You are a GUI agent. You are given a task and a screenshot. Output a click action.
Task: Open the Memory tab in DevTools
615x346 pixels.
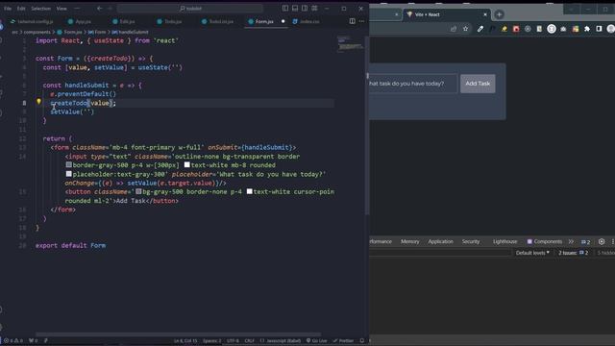pos(410,241)
